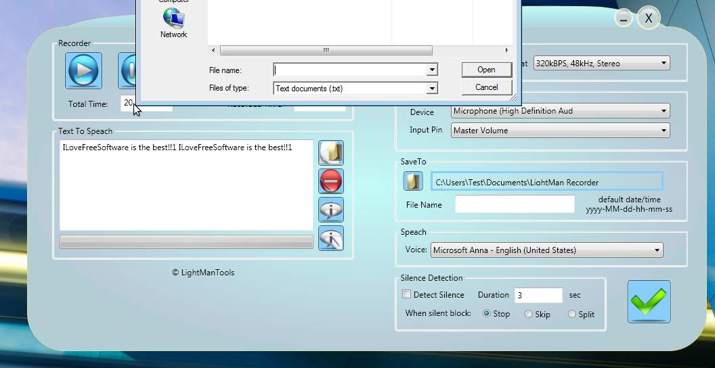
Task: Select Network in the file dialog sidebar
Action: [x=173, y=23]
